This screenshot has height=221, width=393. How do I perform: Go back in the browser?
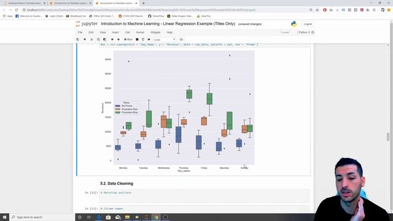pyautogui.click(x=4, y=10)
